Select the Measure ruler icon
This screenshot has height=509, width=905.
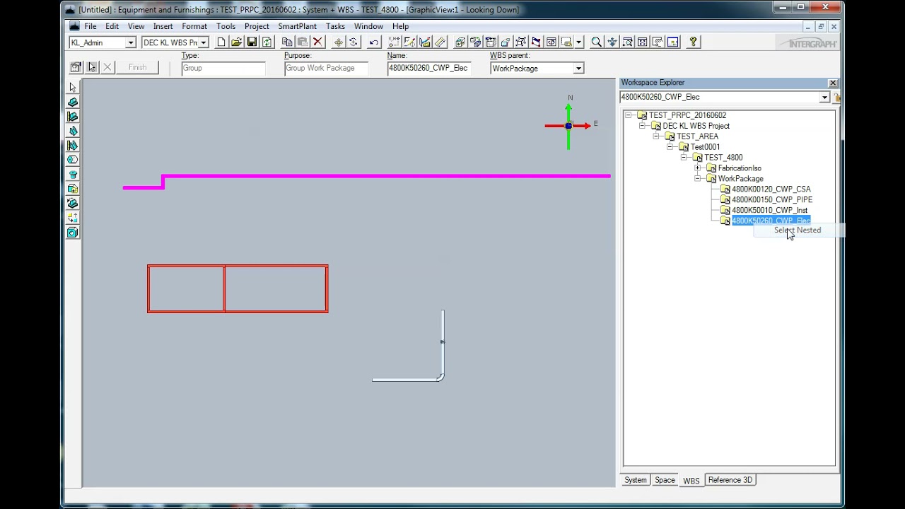[x=440, y=42]
